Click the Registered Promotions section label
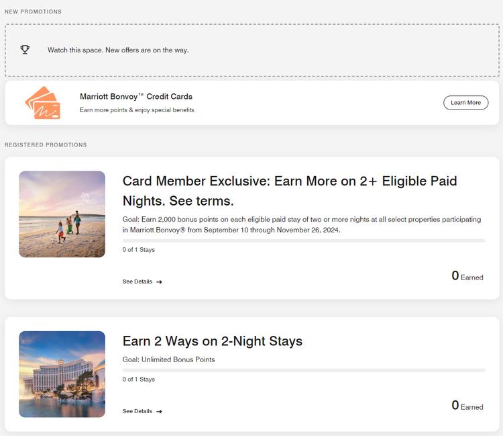The image size is (503, 436). click(x=46, y=145)
